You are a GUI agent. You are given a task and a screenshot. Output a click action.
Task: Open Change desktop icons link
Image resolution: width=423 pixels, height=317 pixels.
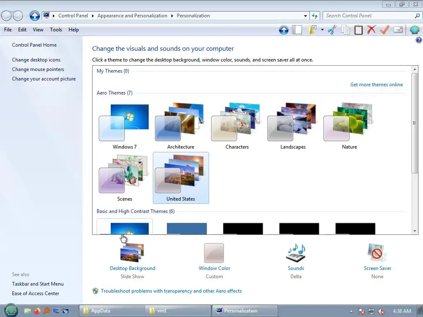click(x=36, y=60)
